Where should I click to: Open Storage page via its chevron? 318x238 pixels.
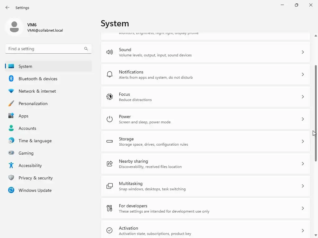coord(303,141)
